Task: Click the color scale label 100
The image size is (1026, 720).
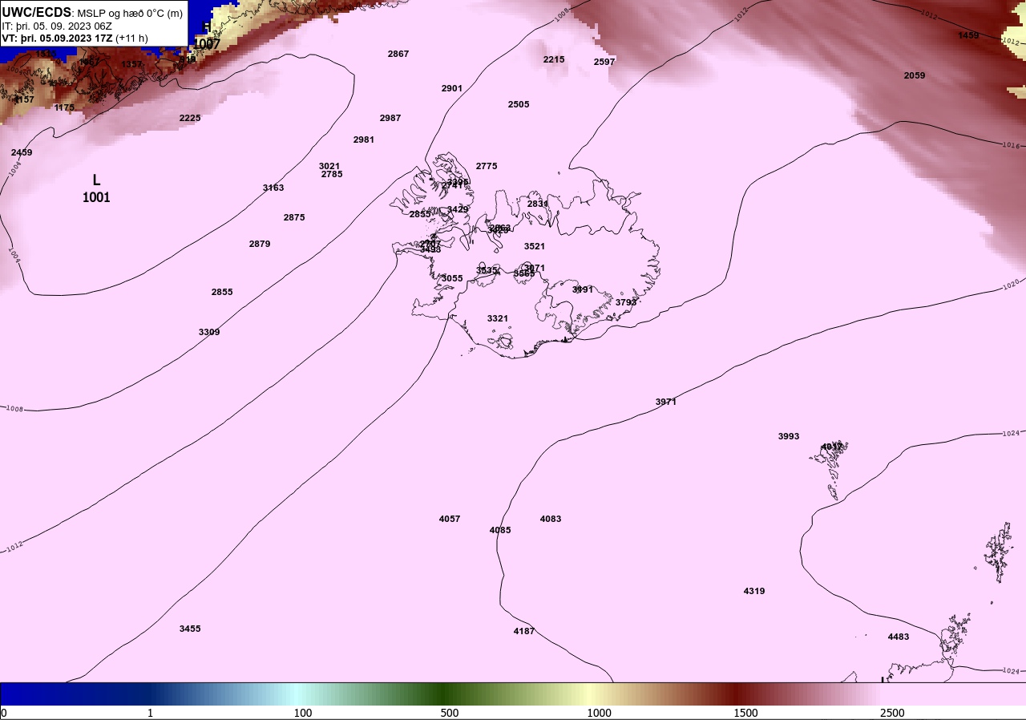Action: click(x=303, y=714)
